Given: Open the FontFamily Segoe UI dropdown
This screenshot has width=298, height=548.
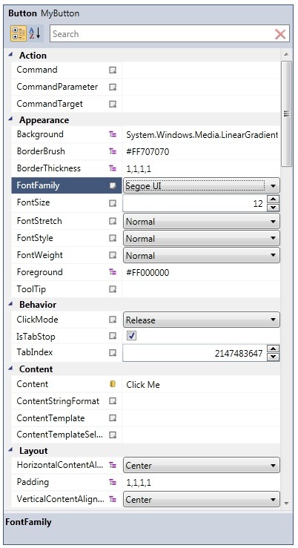Looking at the screenshot, I should click(x=201, y=185).
